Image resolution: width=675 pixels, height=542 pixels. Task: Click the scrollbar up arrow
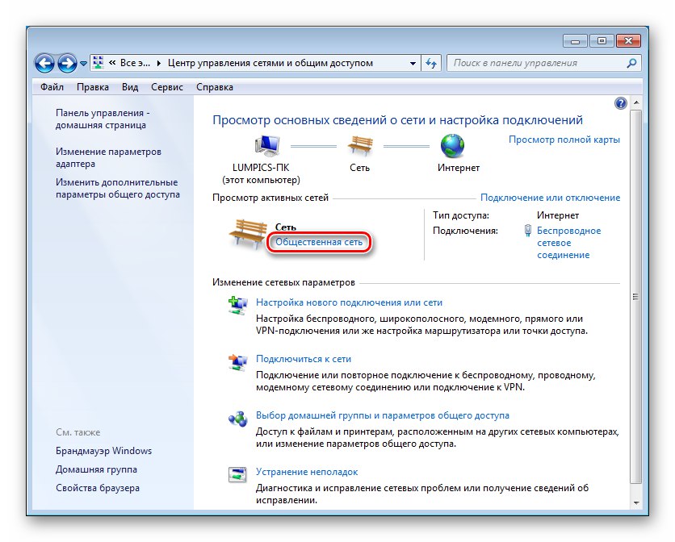click(635, 102)
